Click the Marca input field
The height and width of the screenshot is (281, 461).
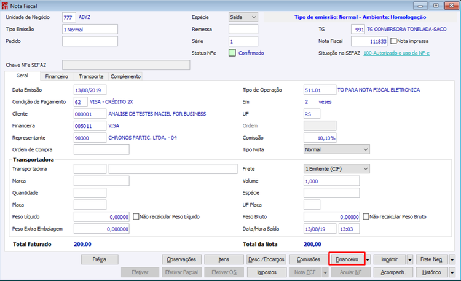pyautogui.click(x=101, y=181)
